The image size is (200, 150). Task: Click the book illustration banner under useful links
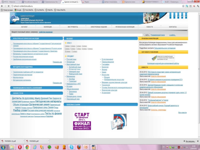119,121
